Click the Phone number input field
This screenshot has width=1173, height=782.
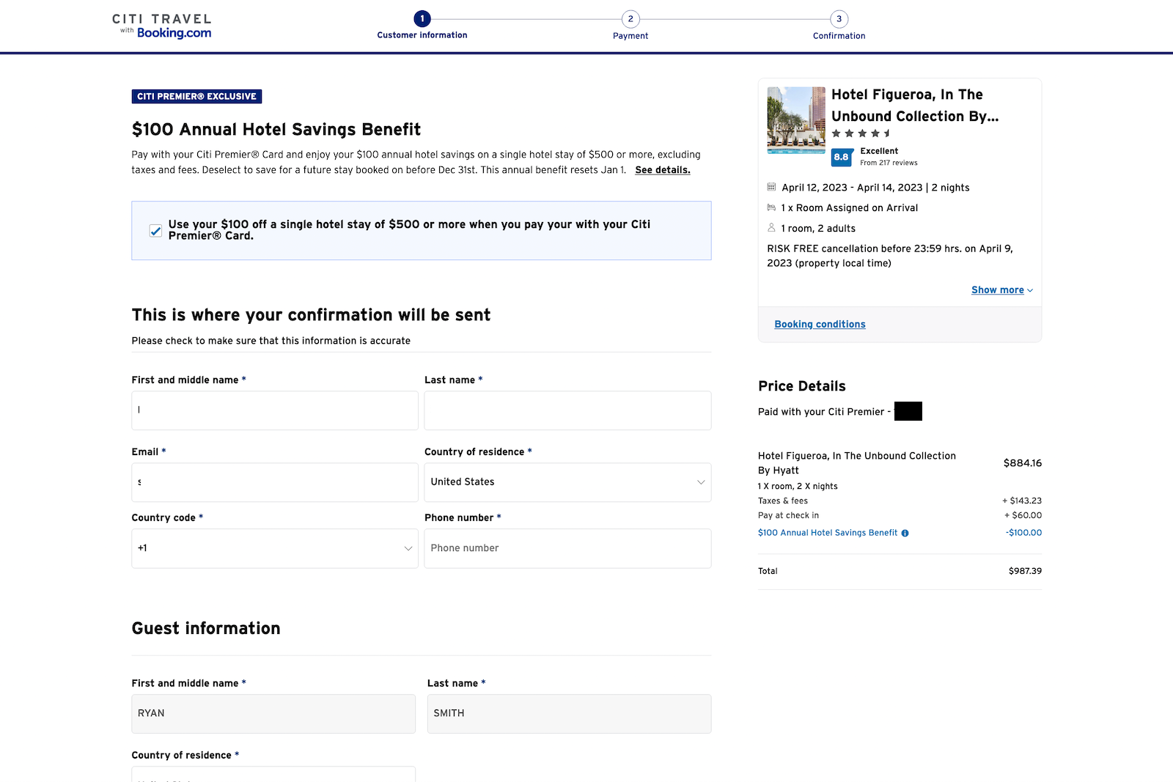[567, 548]
